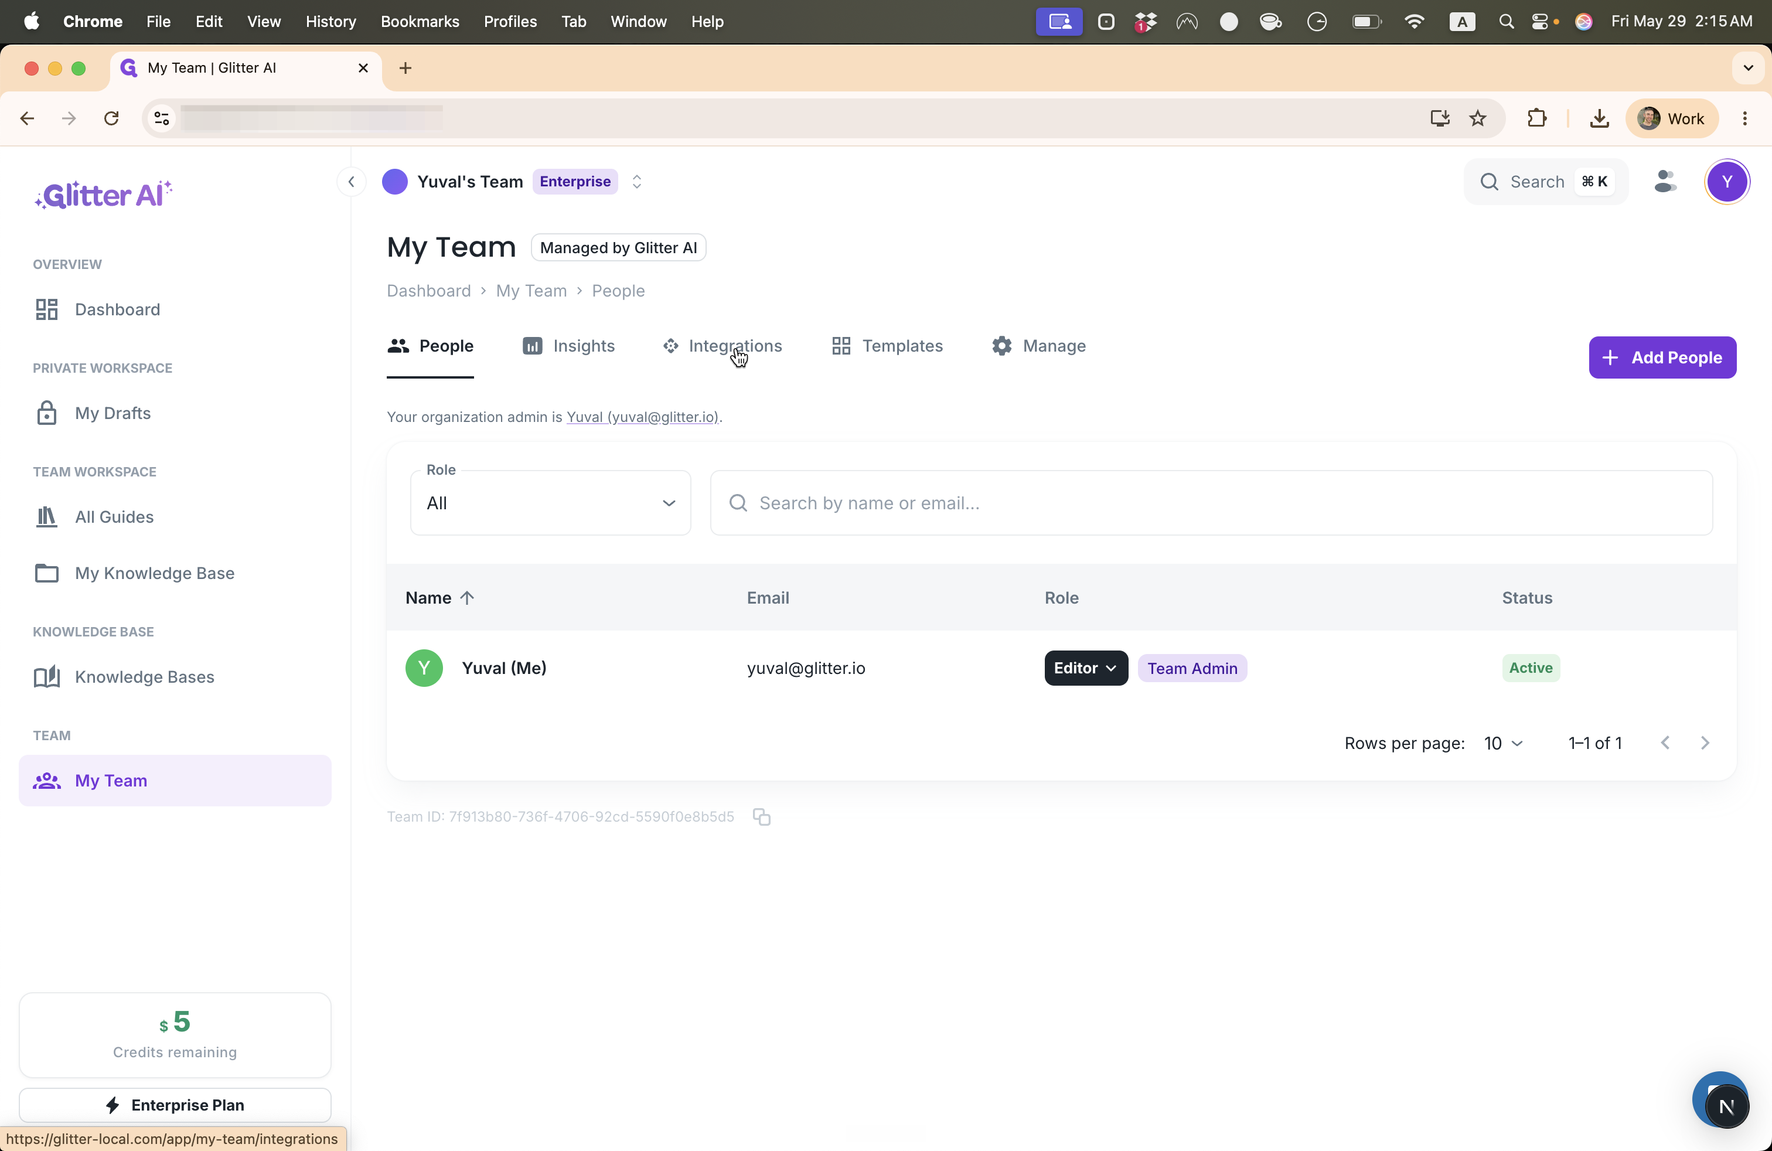
Task: Open Knowledge Bases section
Action: (x=175, y=677)
